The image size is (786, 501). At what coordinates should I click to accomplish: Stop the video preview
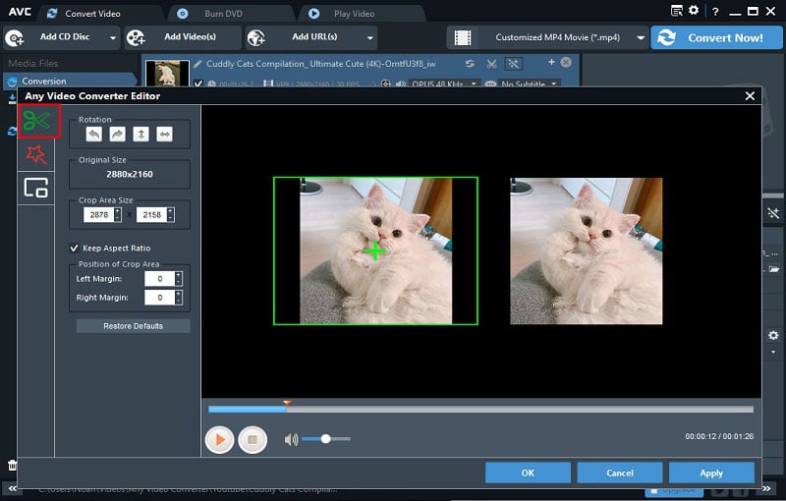(x=253, y=439)
